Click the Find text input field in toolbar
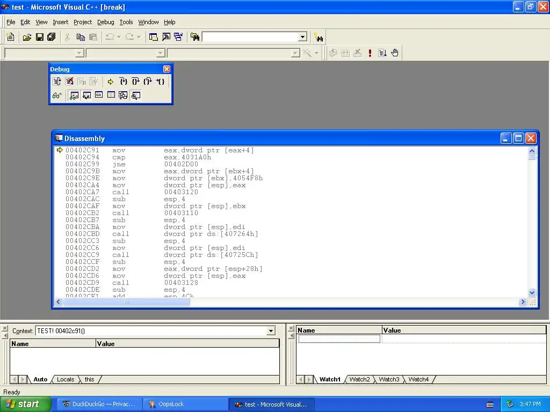This screenshot has width=550, height=412. click(250, 37)
